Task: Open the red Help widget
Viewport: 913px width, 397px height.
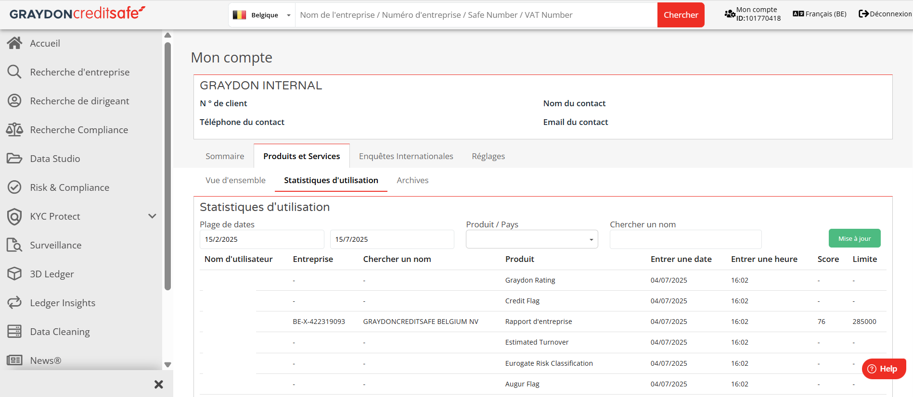Action: pos(884,369)
